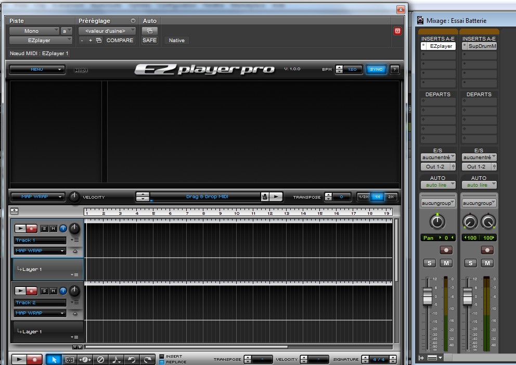
Task: Open the EZplayer MENU dropdown
Action: 37,69
